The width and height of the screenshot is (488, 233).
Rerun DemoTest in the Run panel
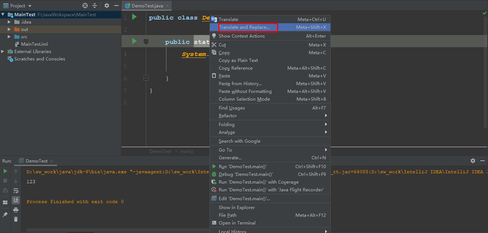point(5,171)
